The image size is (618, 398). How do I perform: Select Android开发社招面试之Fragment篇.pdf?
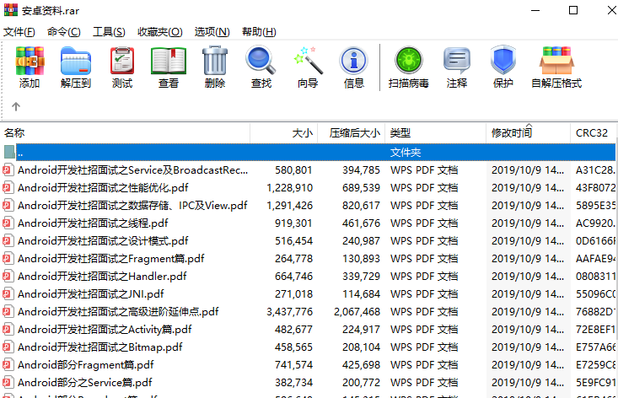click(x=110, y=259)
